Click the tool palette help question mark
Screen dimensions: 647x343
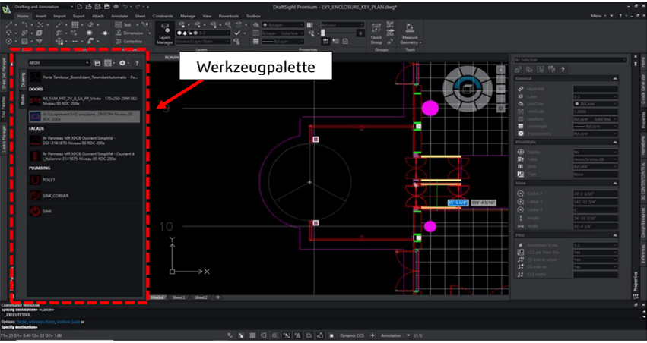(x=137, y=62)
